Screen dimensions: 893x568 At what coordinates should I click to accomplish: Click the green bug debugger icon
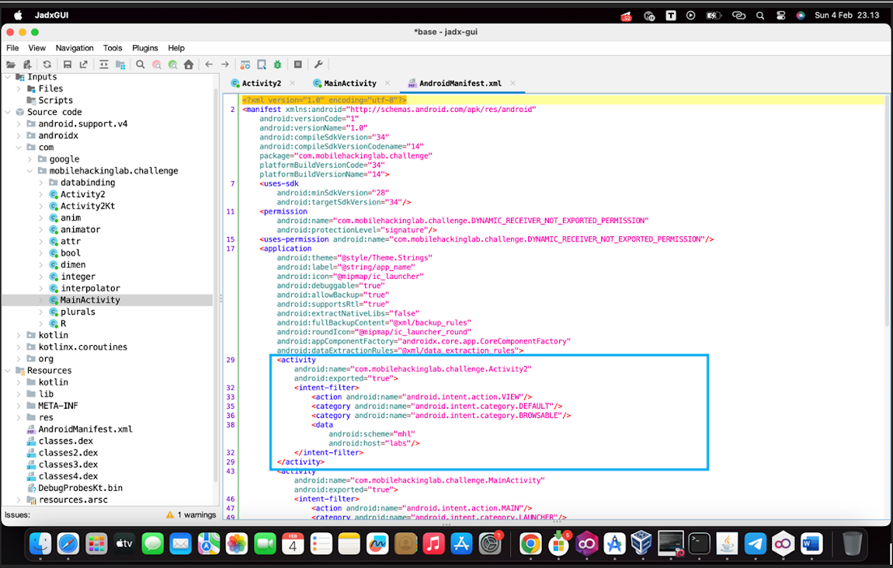(x=277, y=65)
